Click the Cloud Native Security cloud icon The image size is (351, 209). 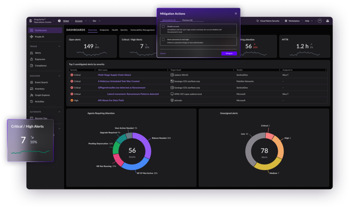tap(258, 21)
